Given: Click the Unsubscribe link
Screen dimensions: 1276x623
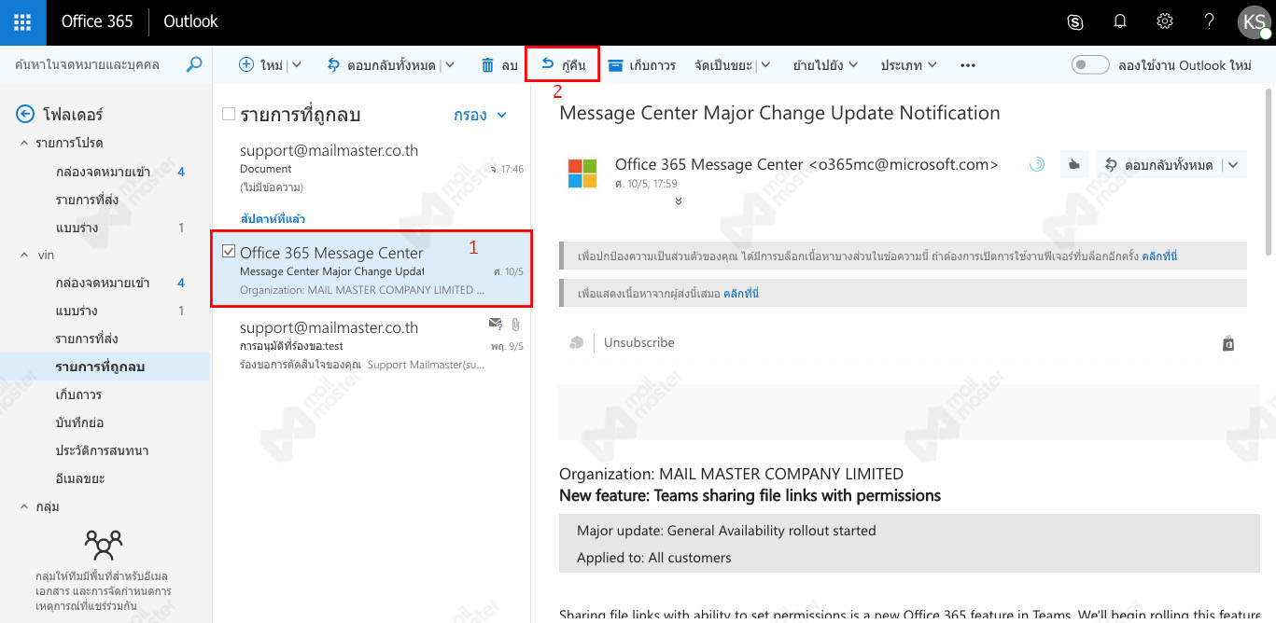Looking at the screenshot, I should coord(639,343).
